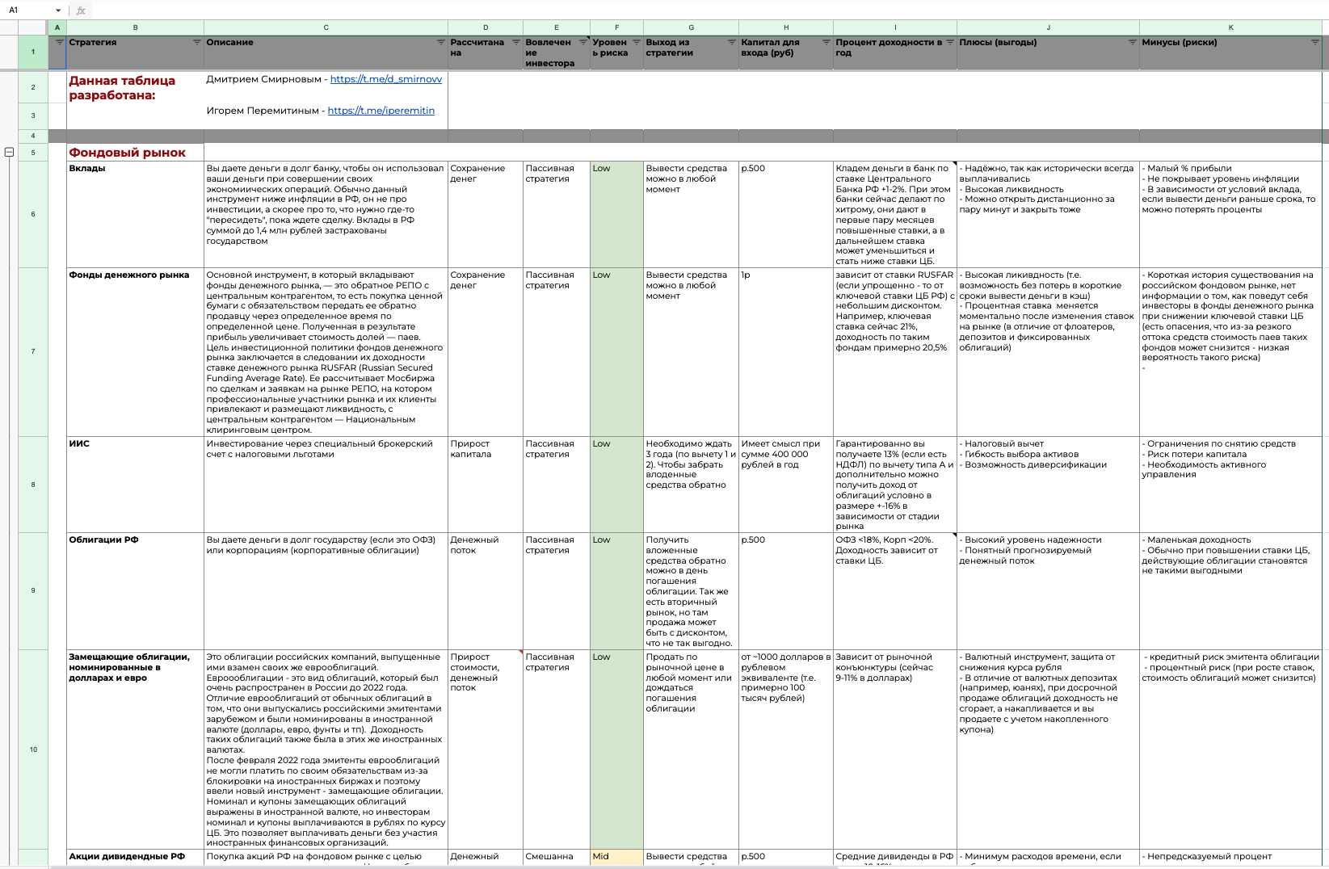Select column B header

[x=135, y=27]
